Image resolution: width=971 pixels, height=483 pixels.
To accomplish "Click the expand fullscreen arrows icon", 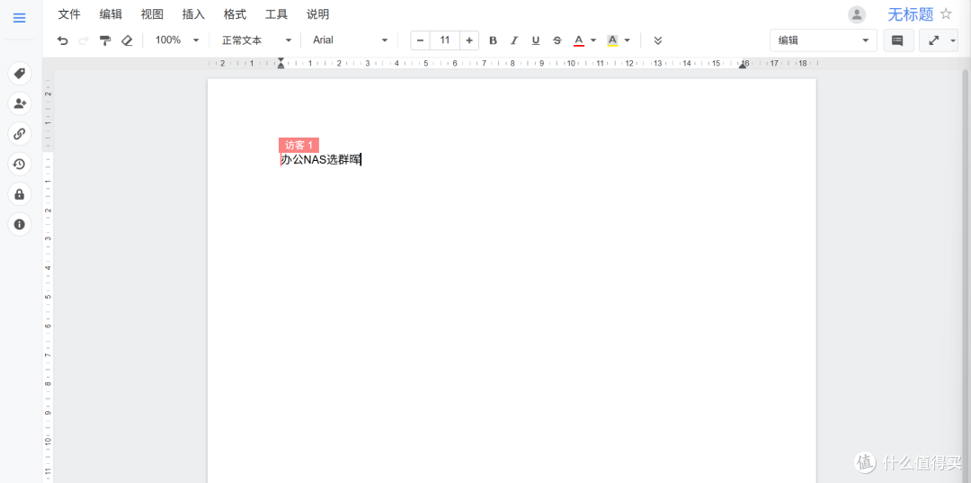I will tap(934, 40).
